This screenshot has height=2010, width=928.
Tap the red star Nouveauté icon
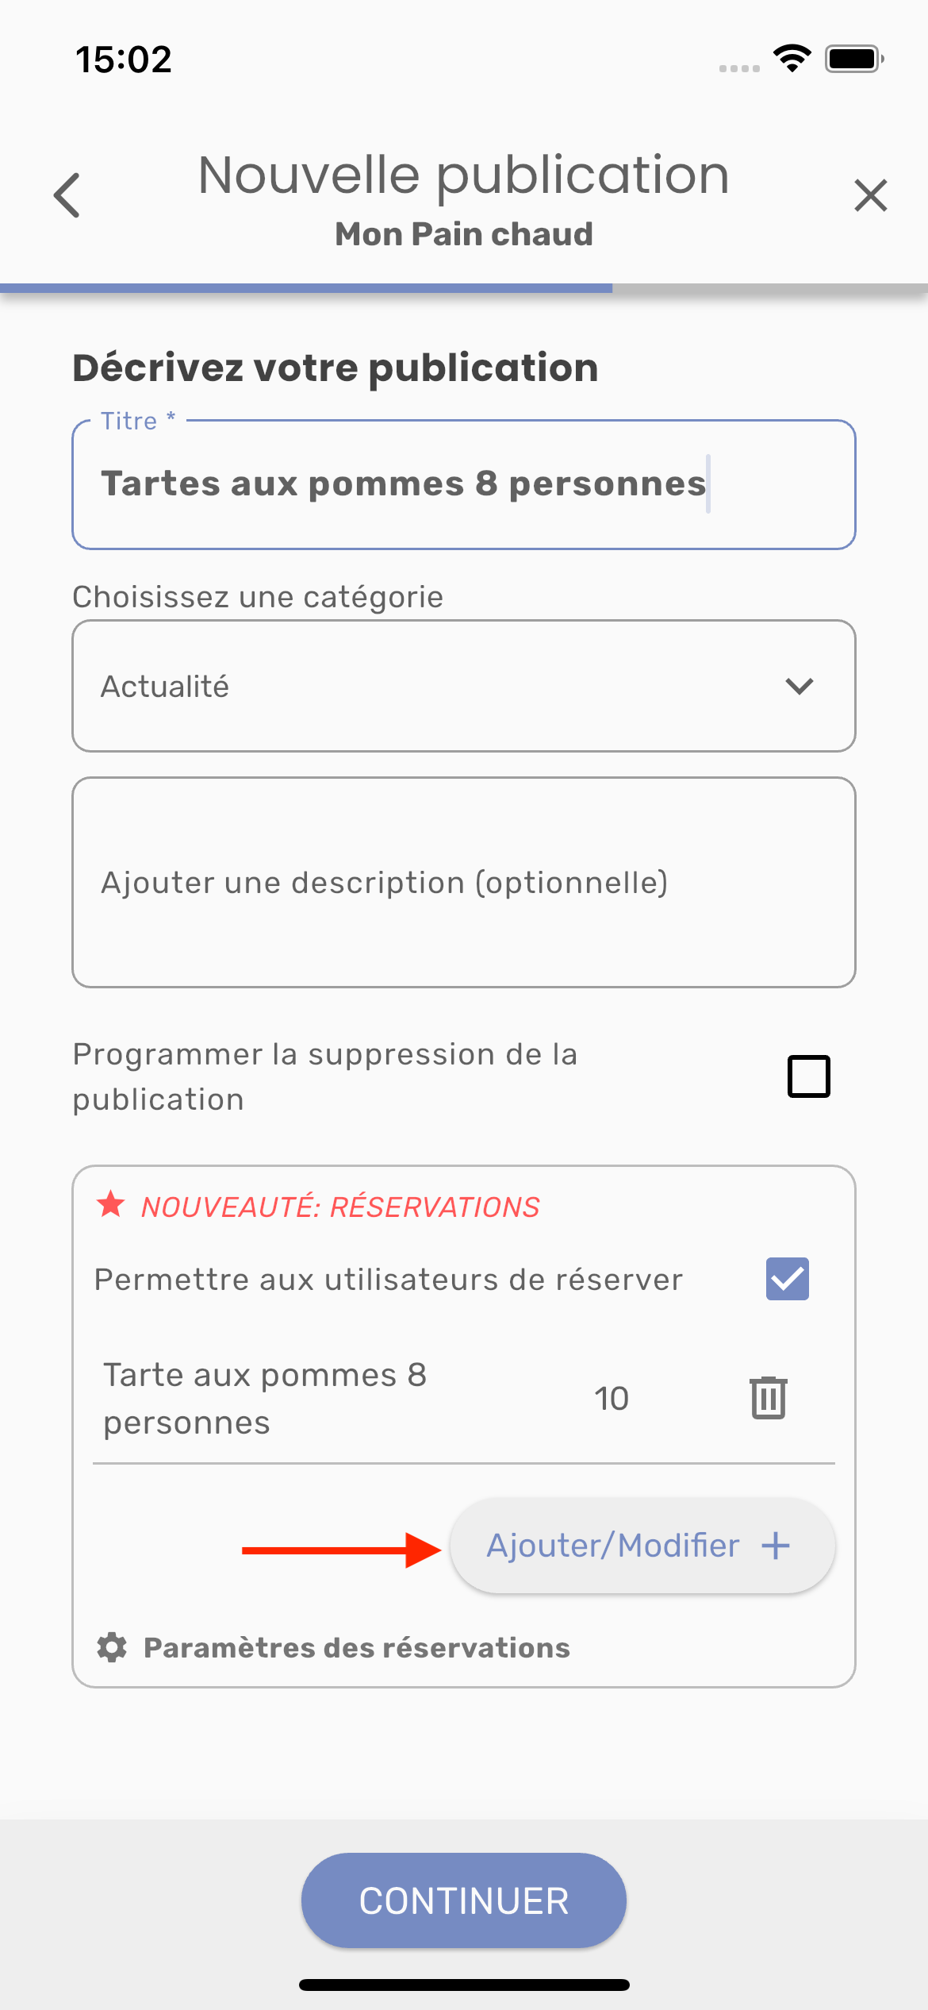click(x=111, y=1205)
